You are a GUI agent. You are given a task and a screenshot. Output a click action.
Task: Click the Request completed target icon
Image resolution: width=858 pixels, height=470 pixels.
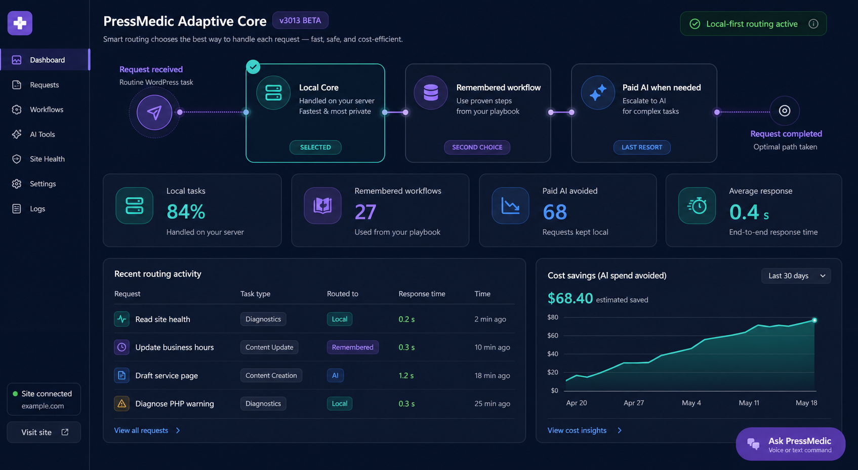(x=785, y=110)
